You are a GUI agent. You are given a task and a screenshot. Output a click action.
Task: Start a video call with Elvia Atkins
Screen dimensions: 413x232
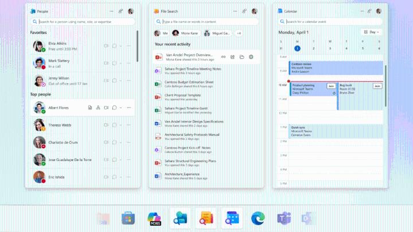[x=106, y=46]
